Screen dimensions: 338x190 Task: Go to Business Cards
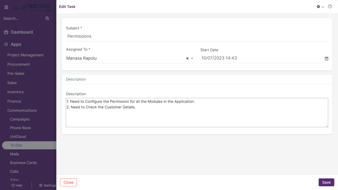click(x=23, y=163)
